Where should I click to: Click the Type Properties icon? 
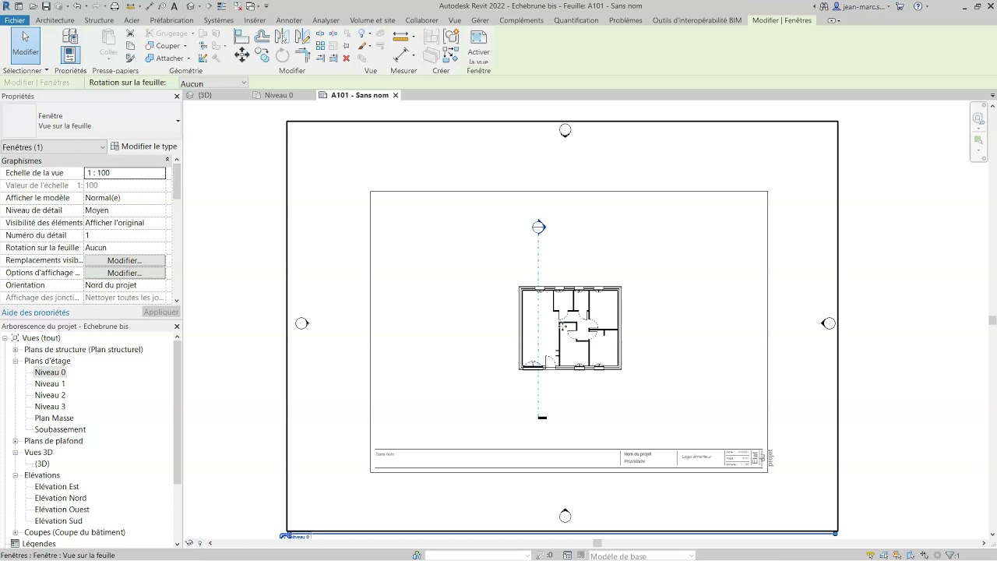click(x=70, y=36)
